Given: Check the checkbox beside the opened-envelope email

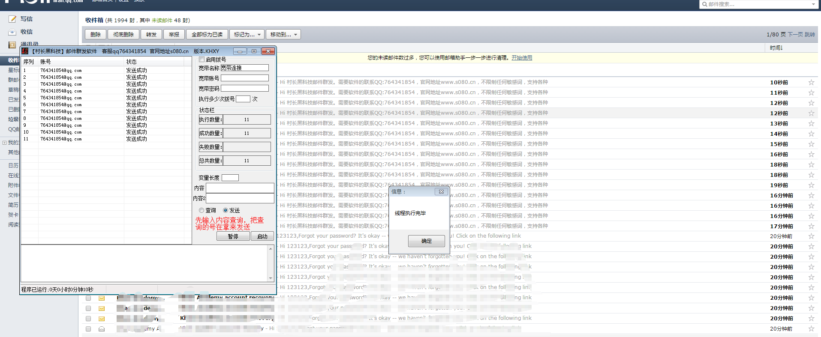Looking at the screenshot, I should 88,329.
